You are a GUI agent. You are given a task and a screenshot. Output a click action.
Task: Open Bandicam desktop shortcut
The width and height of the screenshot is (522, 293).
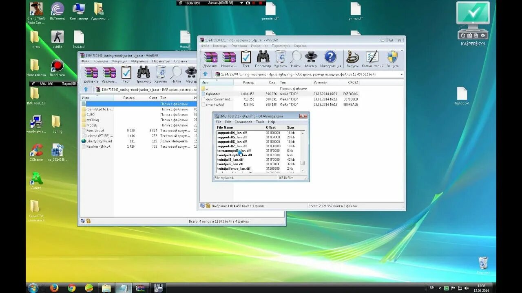pyautogui.click(x=58, y=68)
